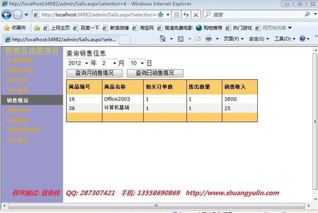Open the search provider dropdown arrow
The width and height of the screenshot is (318, 213).
click(x=315, y=14)
